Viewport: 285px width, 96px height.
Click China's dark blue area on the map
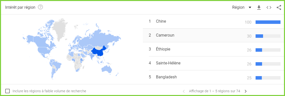(x=98, y=52)
